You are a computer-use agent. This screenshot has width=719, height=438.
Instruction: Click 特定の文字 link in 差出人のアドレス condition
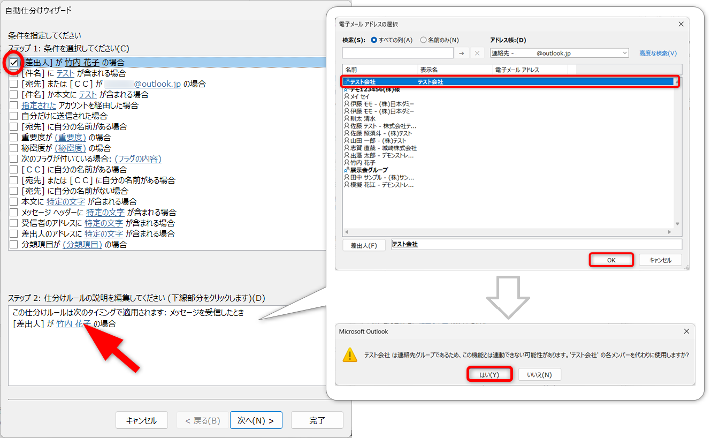point(104,234)
